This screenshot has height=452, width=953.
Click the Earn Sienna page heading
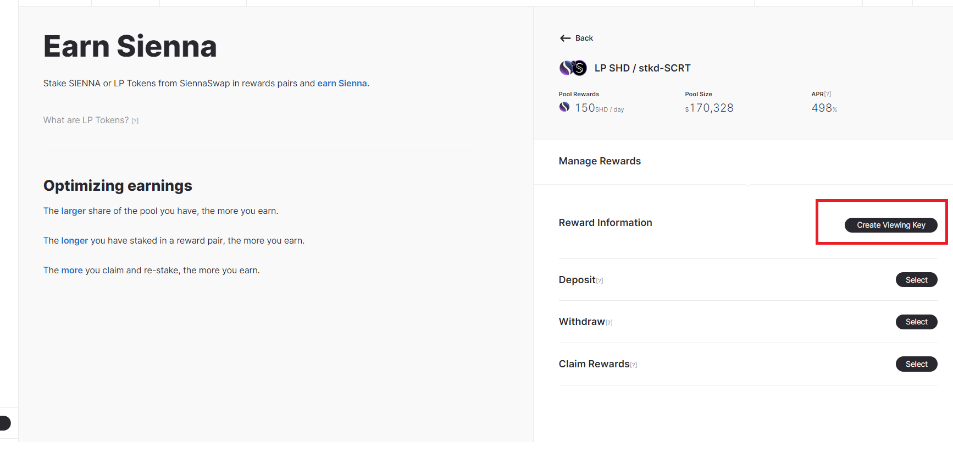[130, 46]
